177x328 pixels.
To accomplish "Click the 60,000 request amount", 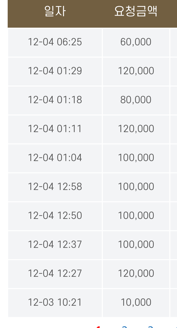I will click(x=136, y=42).
